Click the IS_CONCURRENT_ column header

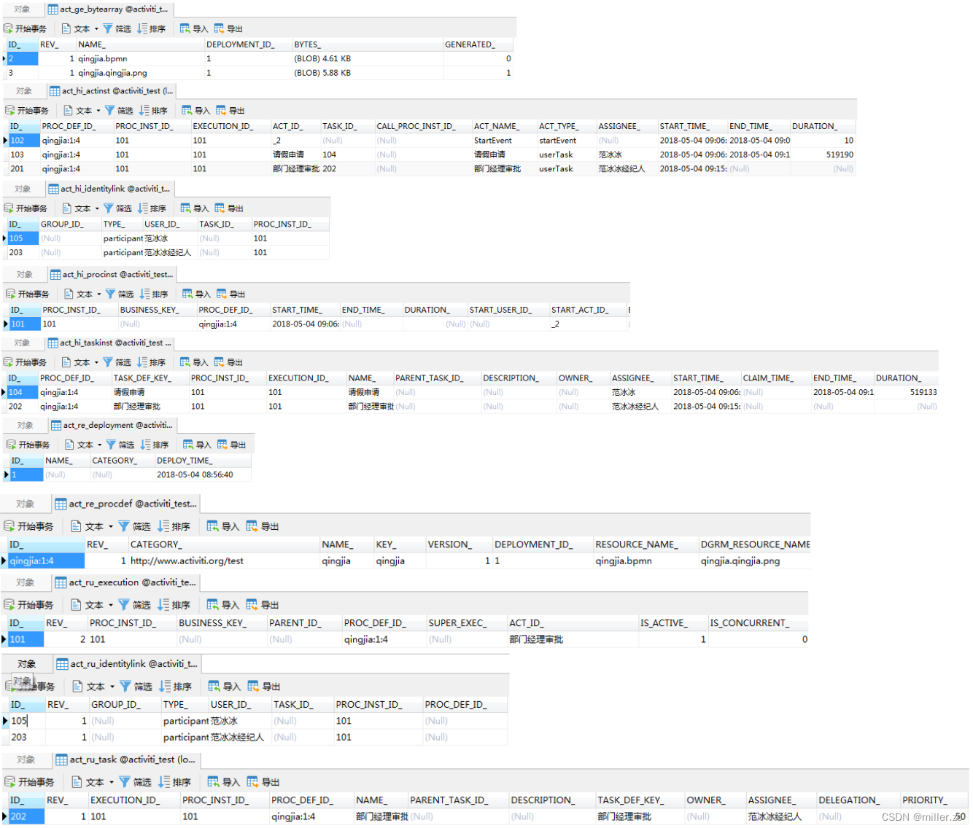tap(759, 623)
